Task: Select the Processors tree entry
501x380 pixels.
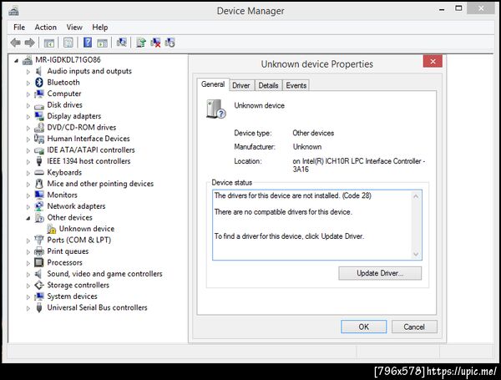Action: point(65,262)
